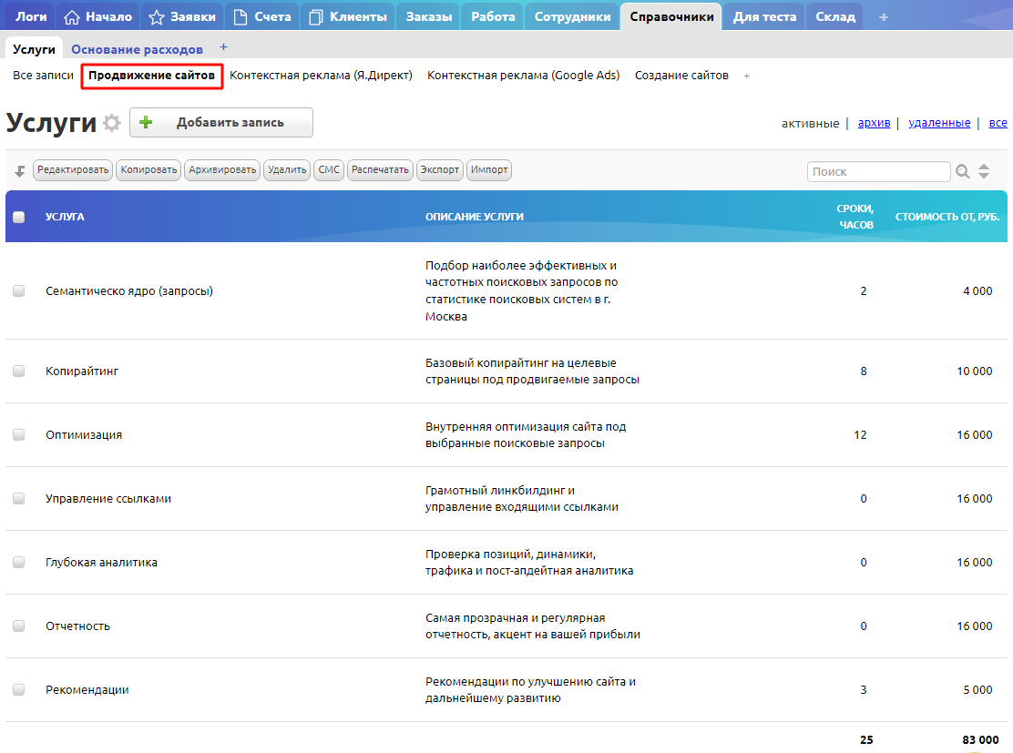
Task: Add a new top-level tab with plus icon
Action: [883, 17]
